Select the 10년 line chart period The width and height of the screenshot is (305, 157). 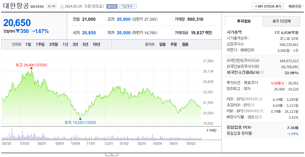(x=96, y=44)
